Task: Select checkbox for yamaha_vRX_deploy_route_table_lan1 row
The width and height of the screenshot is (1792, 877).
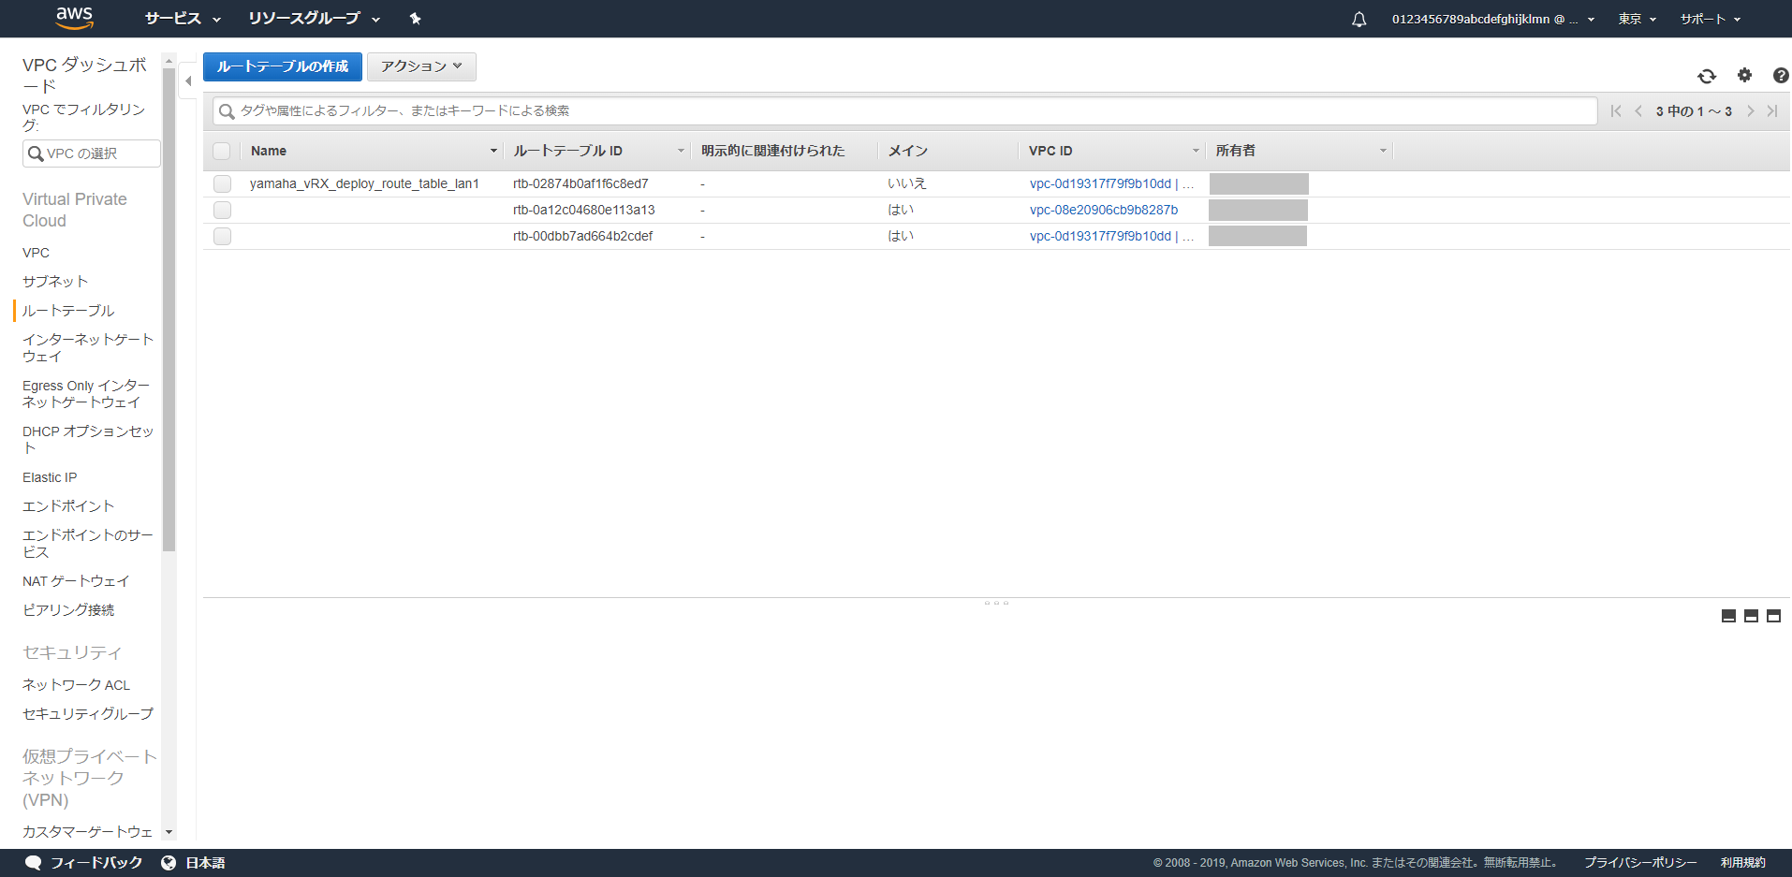Action: pyautogui.click(x=222, y=183)
